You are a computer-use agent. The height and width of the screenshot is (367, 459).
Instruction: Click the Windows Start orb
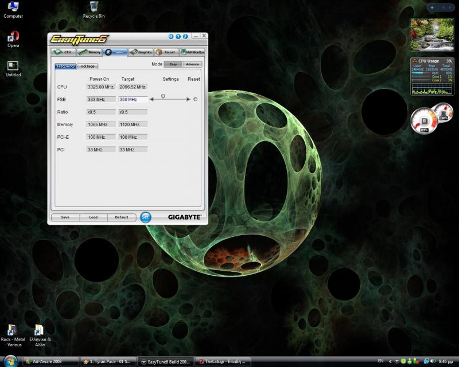pyautogui.click(x=11, y=362)
